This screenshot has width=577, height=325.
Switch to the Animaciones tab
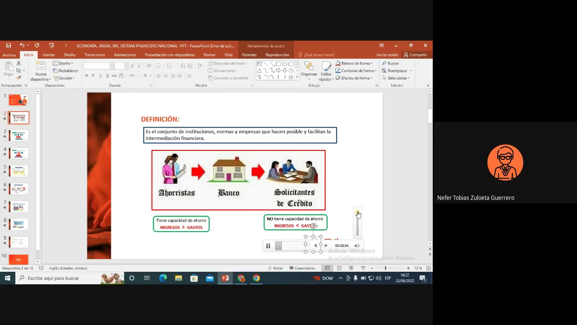[x=125, y=55]
